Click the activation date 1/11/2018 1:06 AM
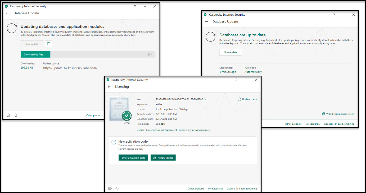 [166, 114]
